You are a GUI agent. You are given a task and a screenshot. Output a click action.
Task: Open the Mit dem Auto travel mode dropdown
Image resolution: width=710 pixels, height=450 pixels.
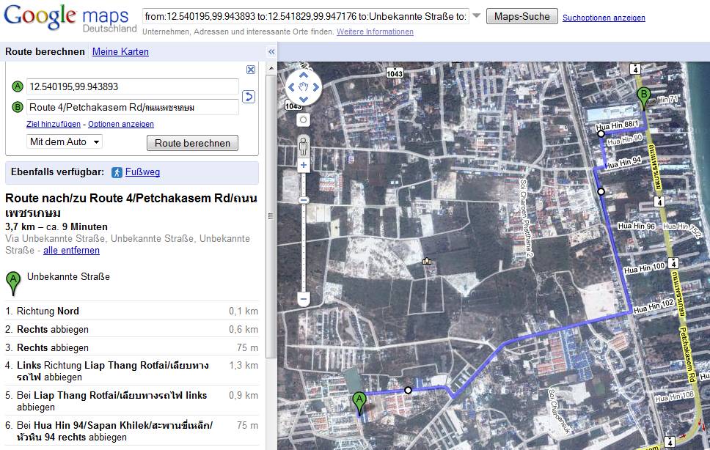(65, 141)
